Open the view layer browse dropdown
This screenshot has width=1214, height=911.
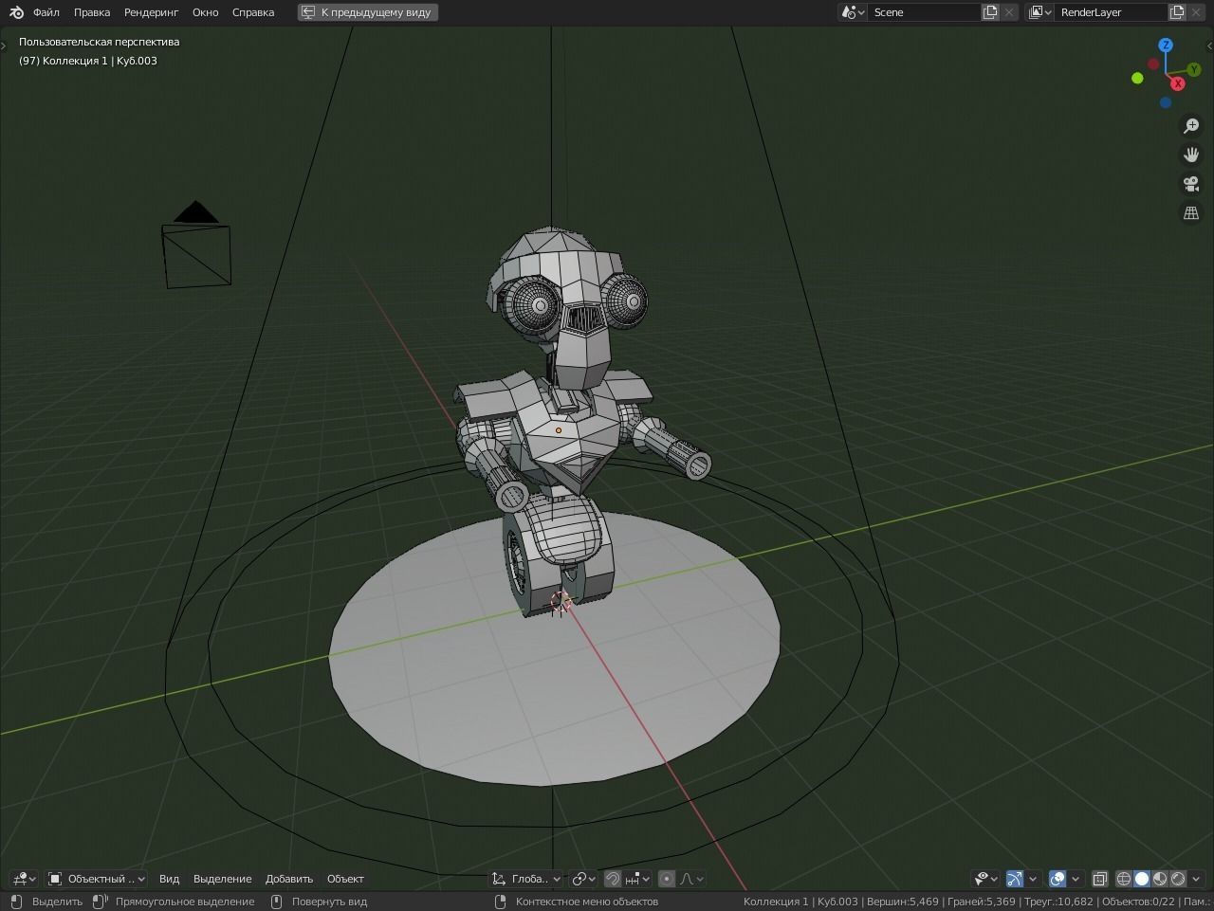pyautogui.click(x=1040, y=12)
